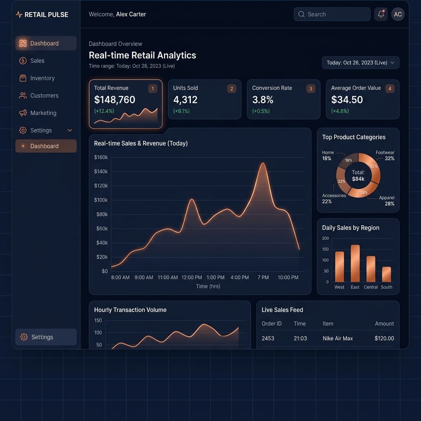Click the bottom Settings button
The image size is (421, 421).
46,337
